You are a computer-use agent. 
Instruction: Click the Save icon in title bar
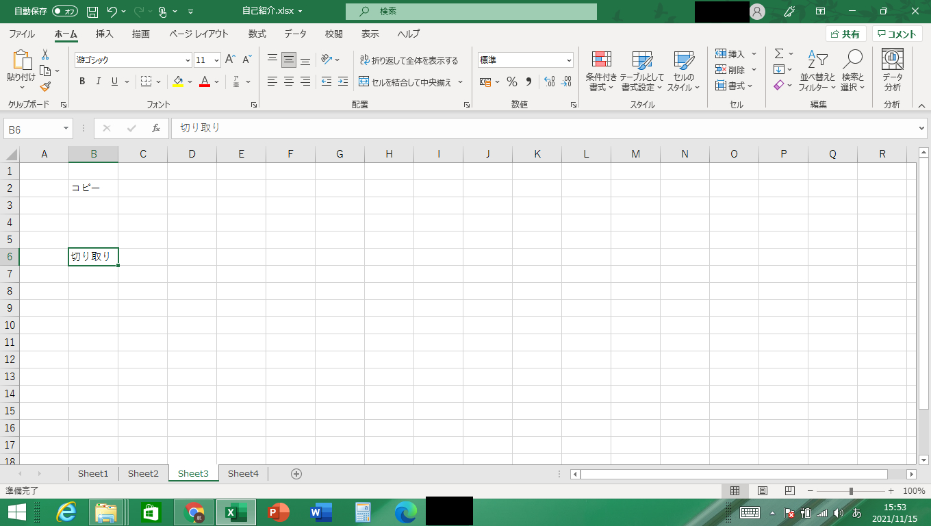(93, 12)
